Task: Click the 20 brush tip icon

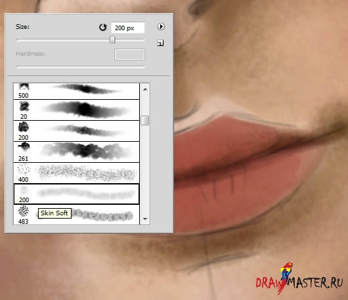Action: click(x=24, y=106)
